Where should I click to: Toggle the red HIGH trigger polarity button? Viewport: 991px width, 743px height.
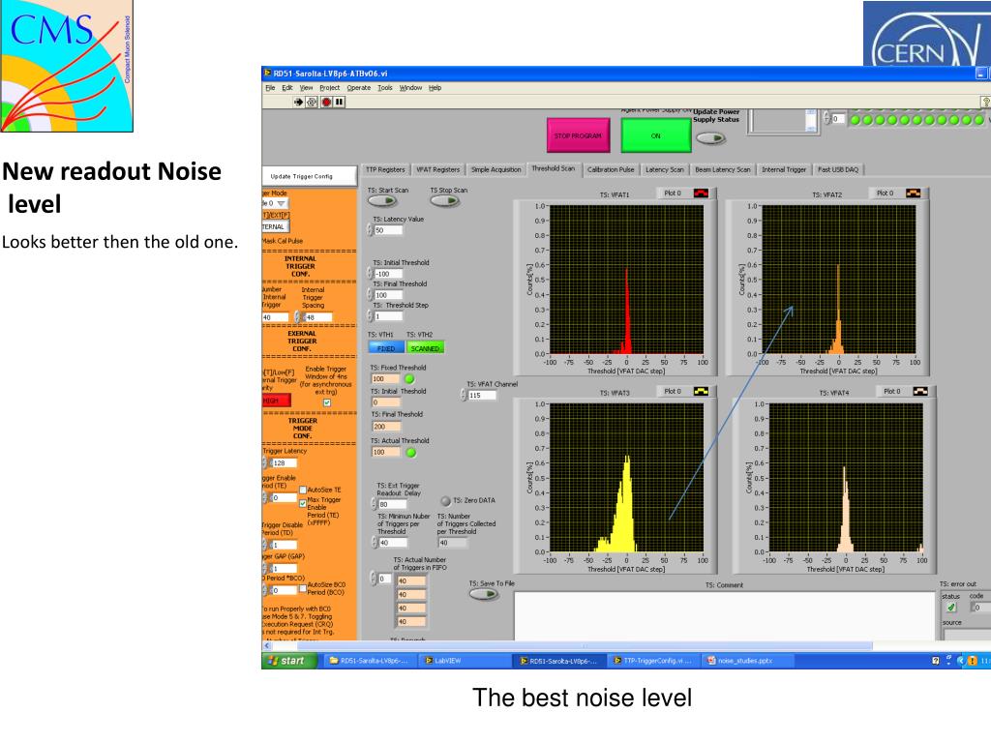276,400
